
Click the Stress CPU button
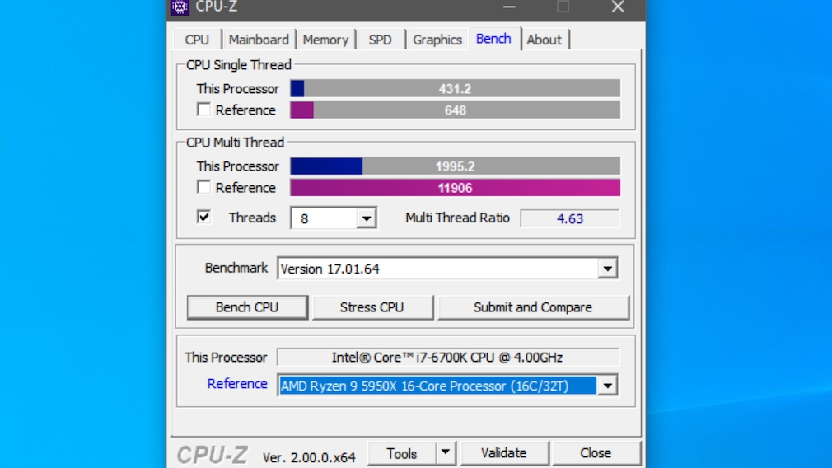coord(372,307)
